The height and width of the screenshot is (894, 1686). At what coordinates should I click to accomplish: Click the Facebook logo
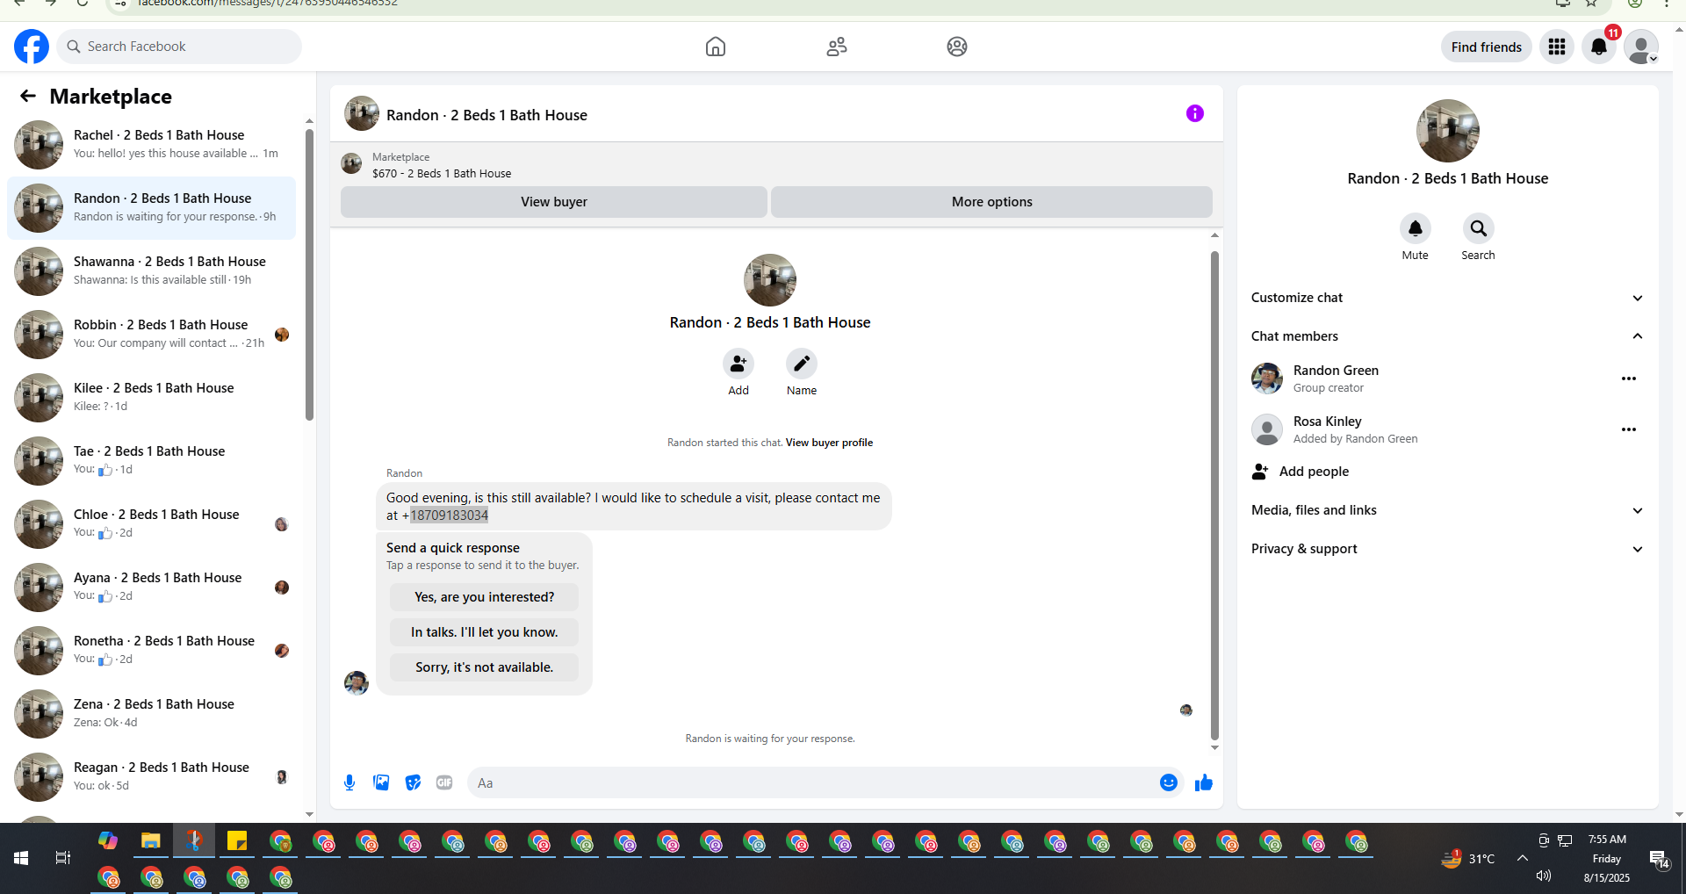[32, 47]
